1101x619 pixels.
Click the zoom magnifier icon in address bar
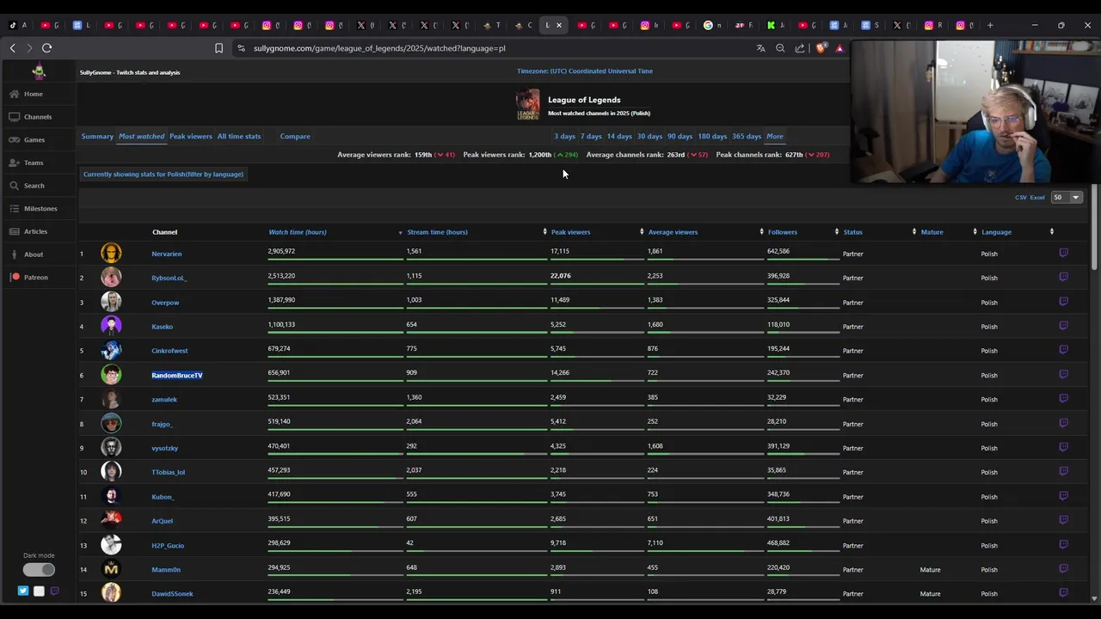tap(780, 48)
